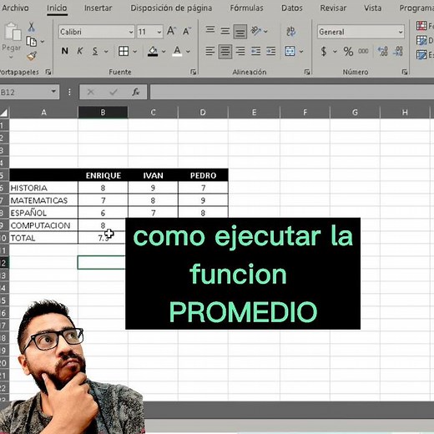Select header cell ENRIQUE

pyautogui.click(x=103, y=175)
